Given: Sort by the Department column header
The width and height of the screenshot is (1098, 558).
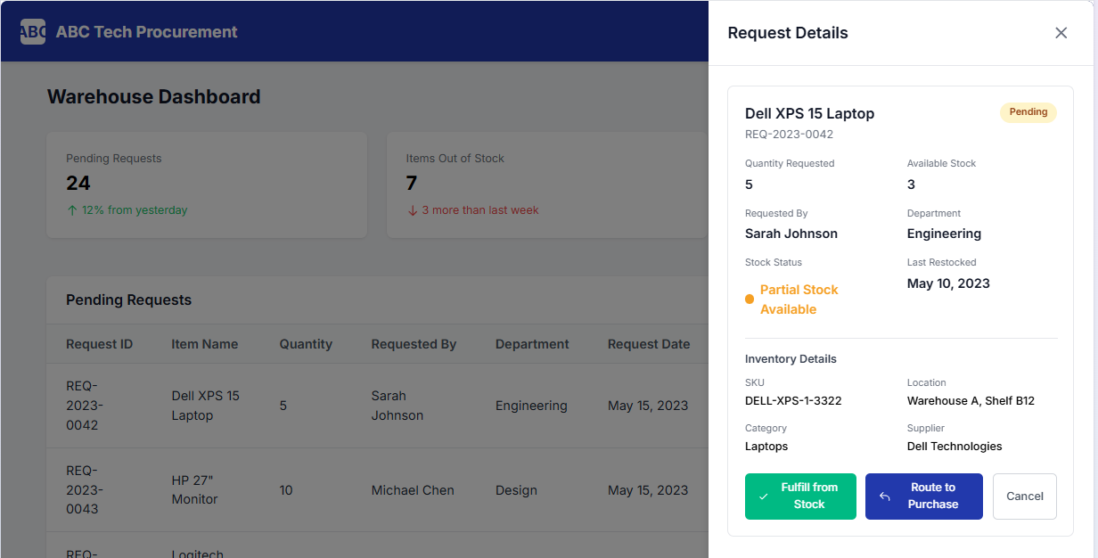Looking at the screenshot, I should tap(532, 344).
